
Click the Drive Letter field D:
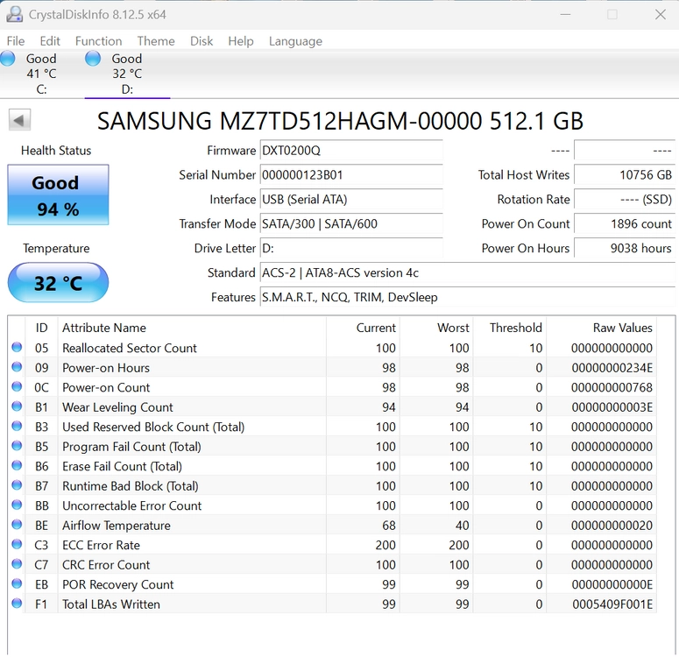pyautogui.click(x=351, y=248)
